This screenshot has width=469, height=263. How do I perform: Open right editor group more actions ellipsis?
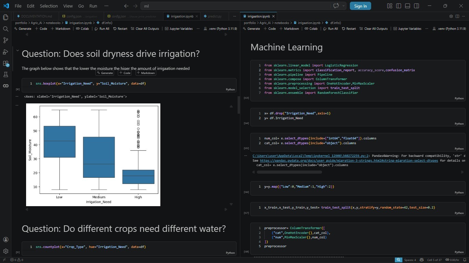click(464, 16)
